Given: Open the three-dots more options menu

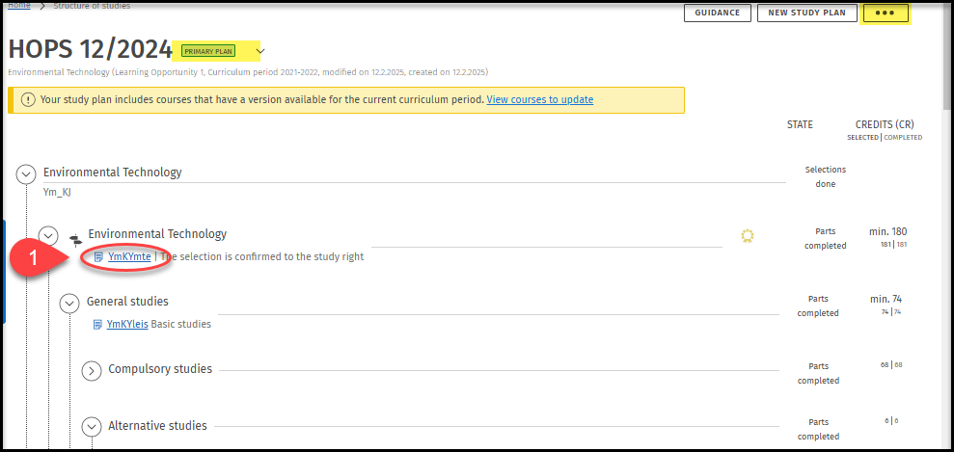Looking at the screenshot, I should coord(885,13).
